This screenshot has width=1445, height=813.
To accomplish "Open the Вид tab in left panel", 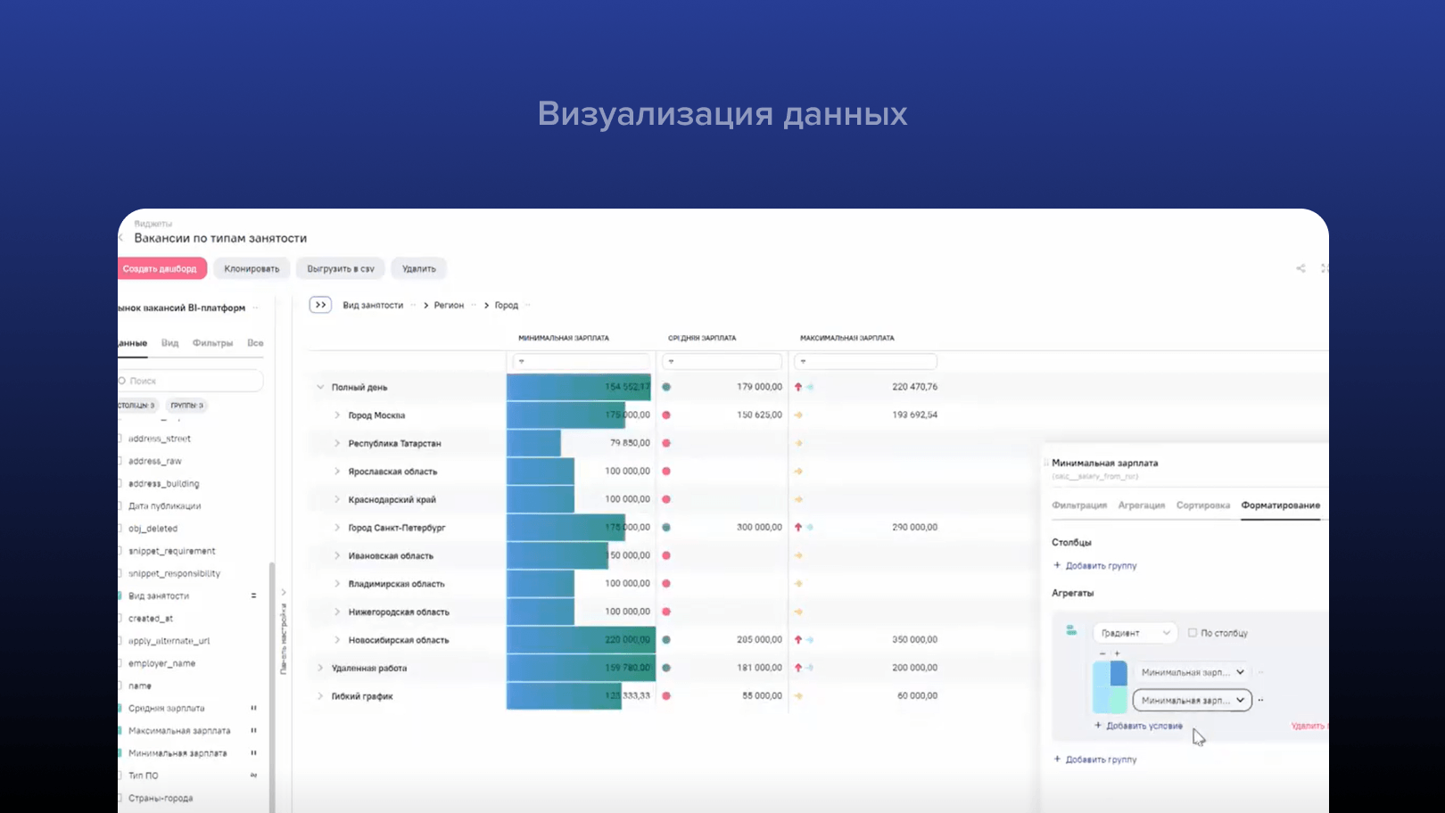I will (169, 343).
